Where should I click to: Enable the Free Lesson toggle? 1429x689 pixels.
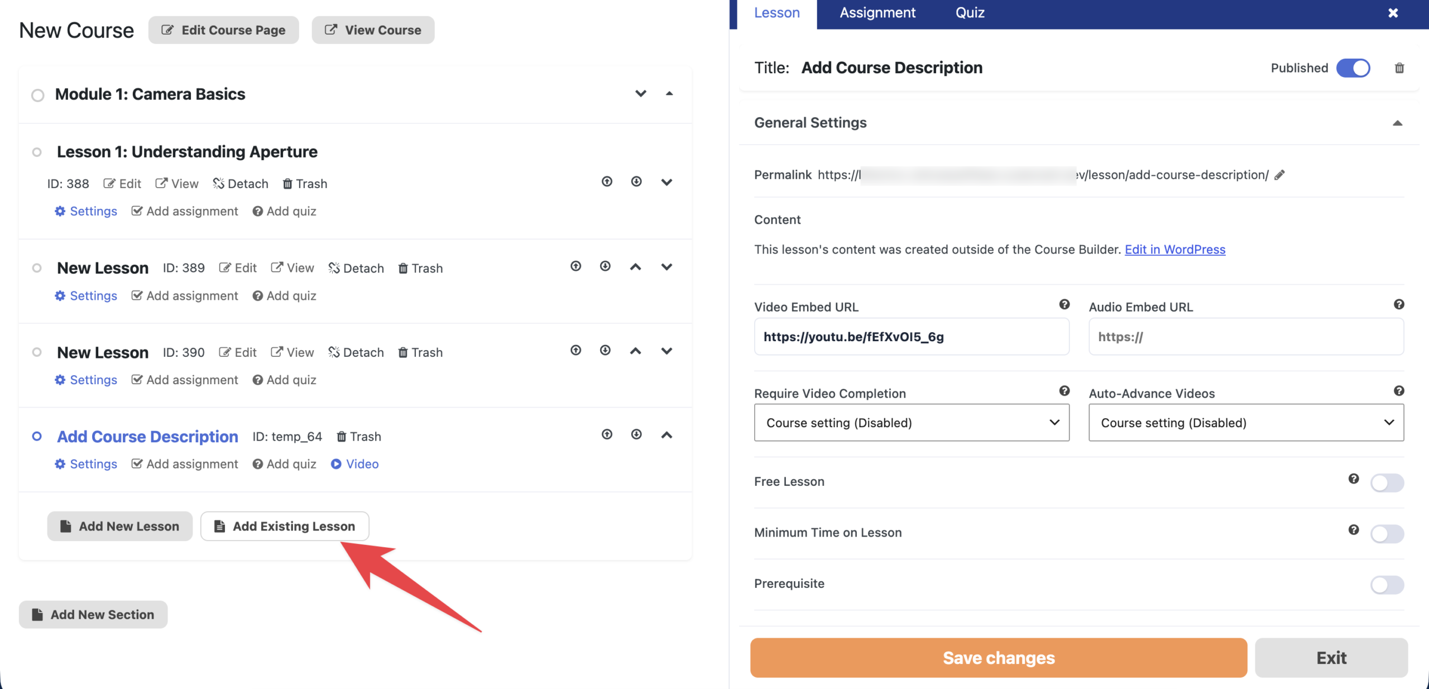click(1387, 482)
